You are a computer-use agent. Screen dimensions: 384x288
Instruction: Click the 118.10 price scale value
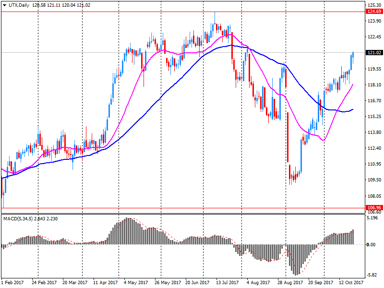tap(374, 85)
